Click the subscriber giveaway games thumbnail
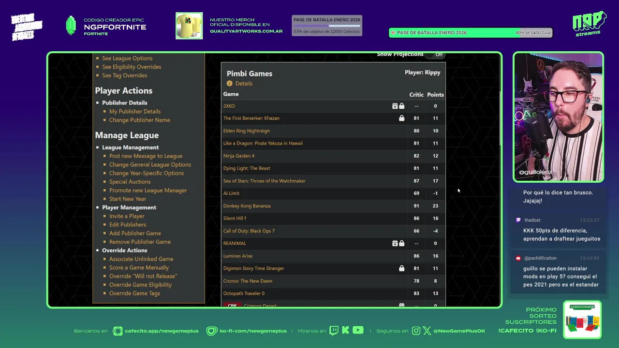This screenshot has width=619, height=348. coord(582,319)
